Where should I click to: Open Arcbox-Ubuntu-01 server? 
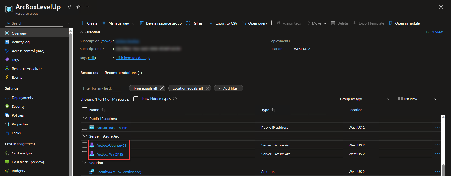111,145
